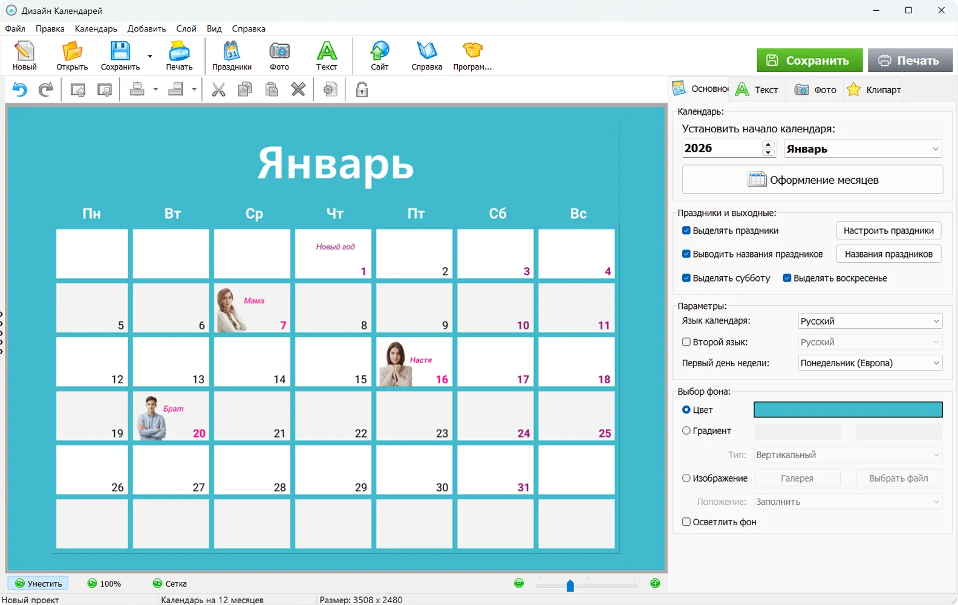This screenshot has height=605, width=958.
Task: Click the turquoise background color swatch
Action: [847, 410]
